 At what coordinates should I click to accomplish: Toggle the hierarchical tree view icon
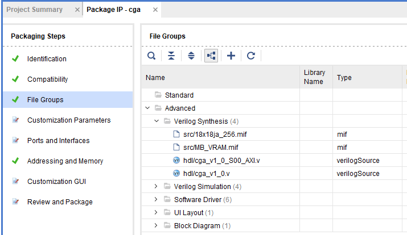point(211,56)
